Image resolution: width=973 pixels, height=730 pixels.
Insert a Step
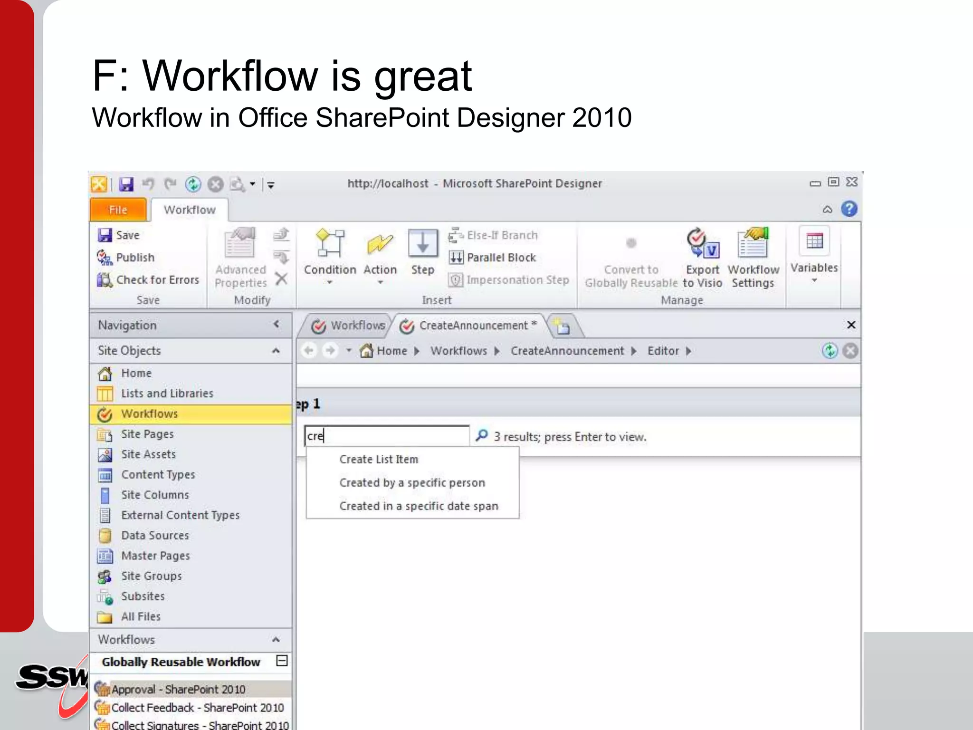pos(422,252)
